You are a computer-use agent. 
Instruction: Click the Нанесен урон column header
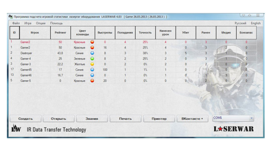click(x=165, y=33)
